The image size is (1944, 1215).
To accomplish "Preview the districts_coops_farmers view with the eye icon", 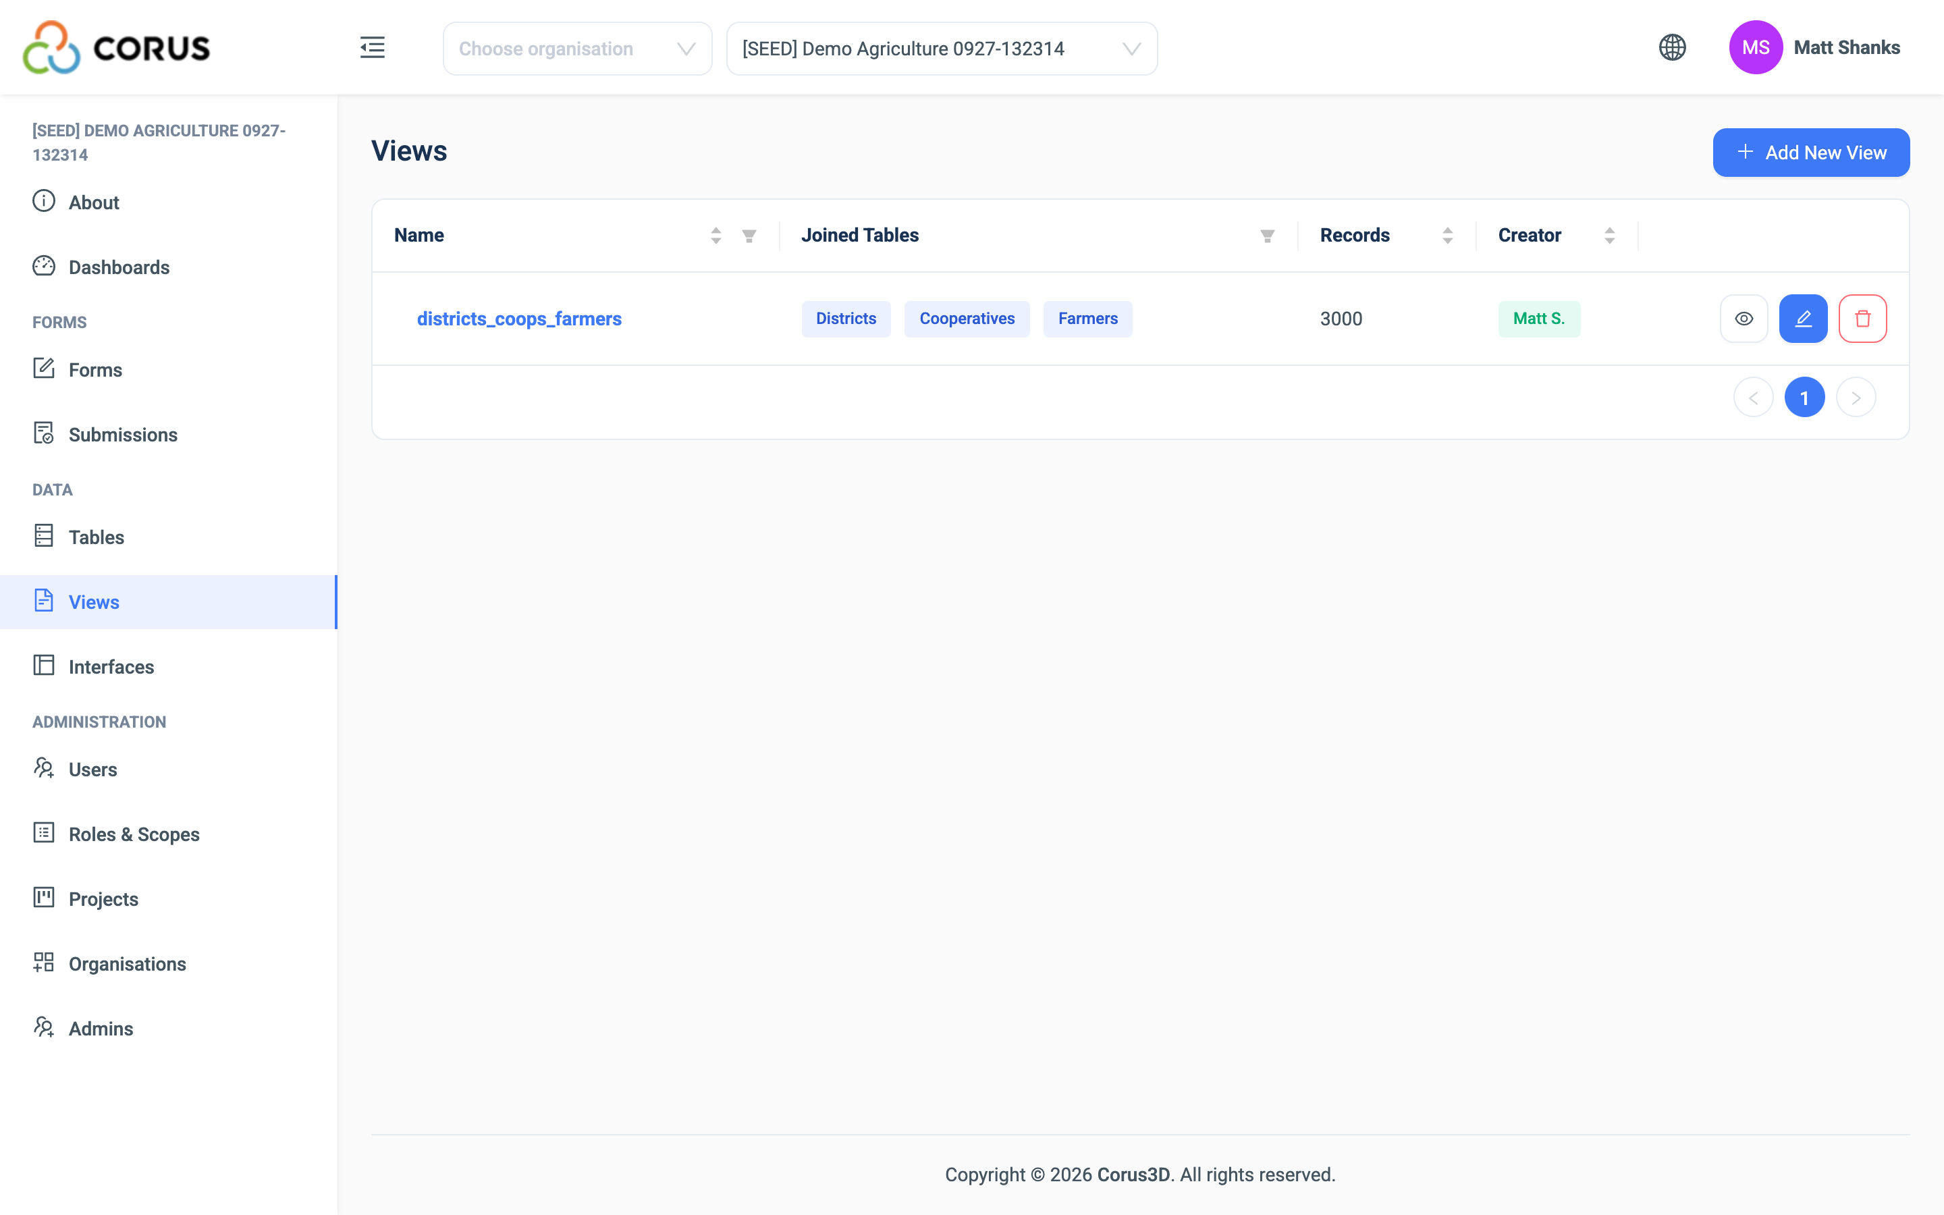I will 1743,319.
